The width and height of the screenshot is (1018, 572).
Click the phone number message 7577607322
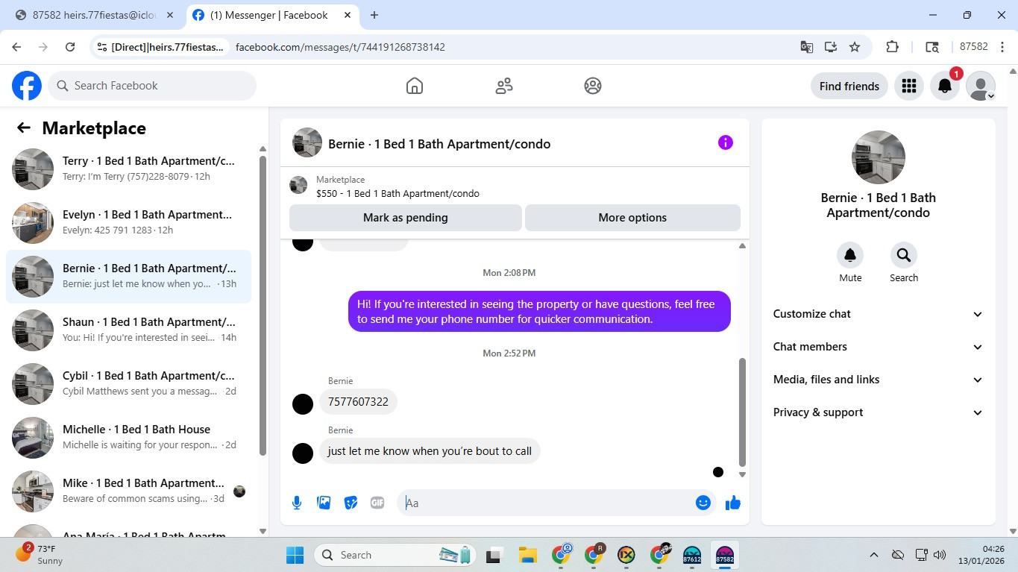tap(358, 402)
